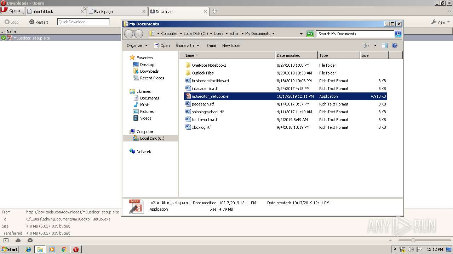Click the volume speaker tray icon
The height and width of the screenshot is (254, 453).
pyautogui.click(x=411, y=249)
